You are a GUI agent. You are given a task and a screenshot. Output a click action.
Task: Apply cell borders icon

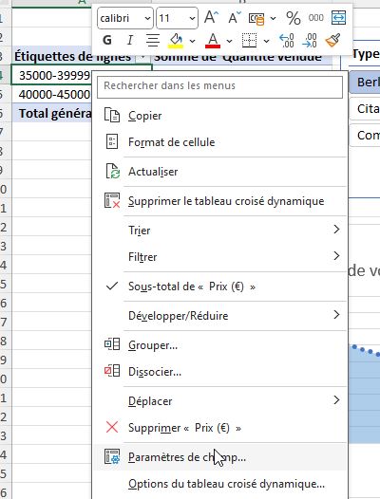[x=249, y=41]
